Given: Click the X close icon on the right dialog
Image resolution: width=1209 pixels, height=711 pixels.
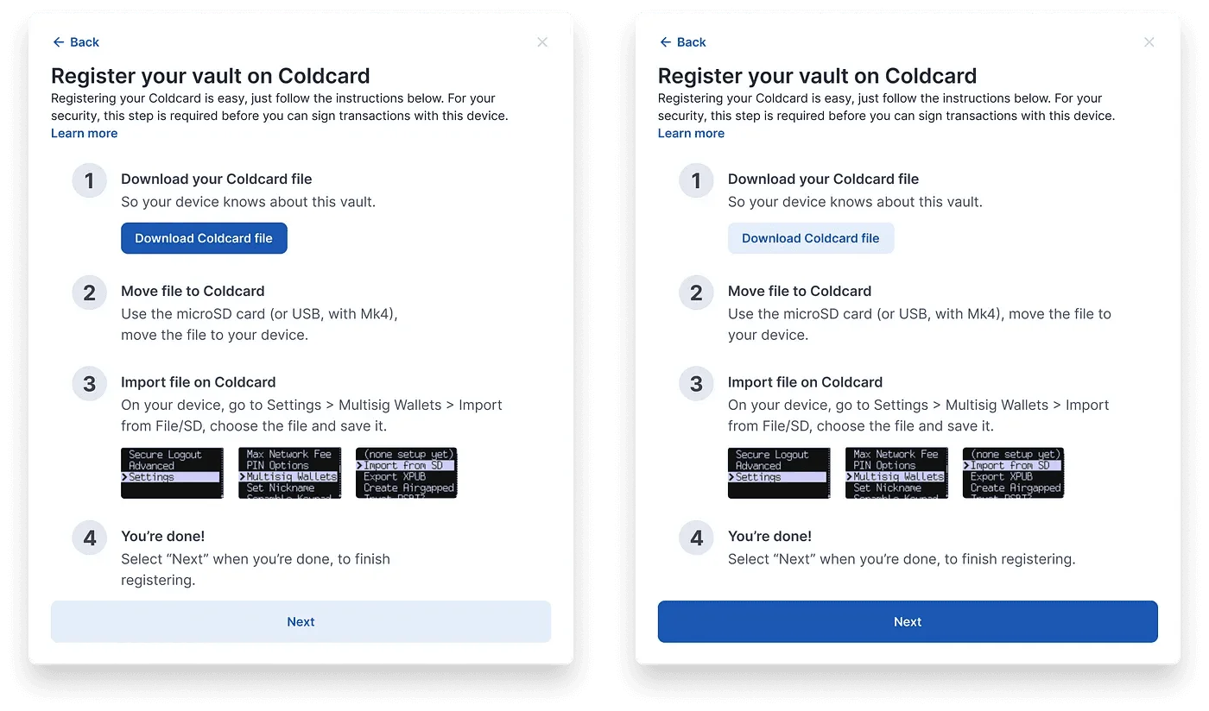Looking at the screenshot, I should [1149, 41].
